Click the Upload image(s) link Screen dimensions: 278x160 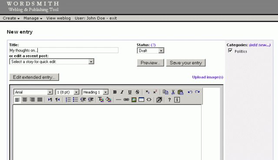208,77
